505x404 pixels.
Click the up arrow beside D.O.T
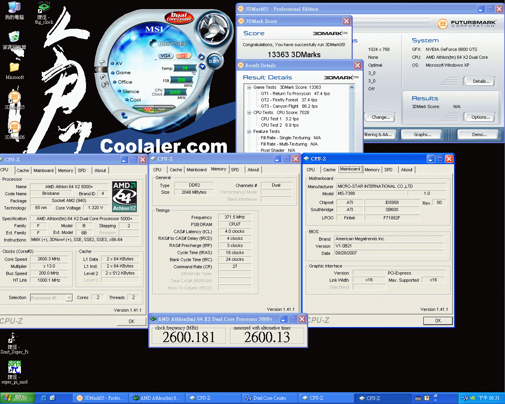click(201, 57)
